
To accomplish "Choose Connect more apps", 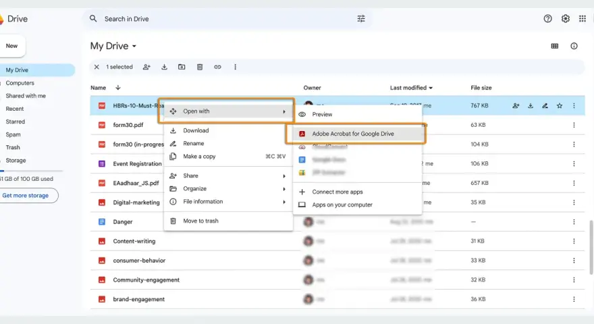I will click(x=358, y=192).
